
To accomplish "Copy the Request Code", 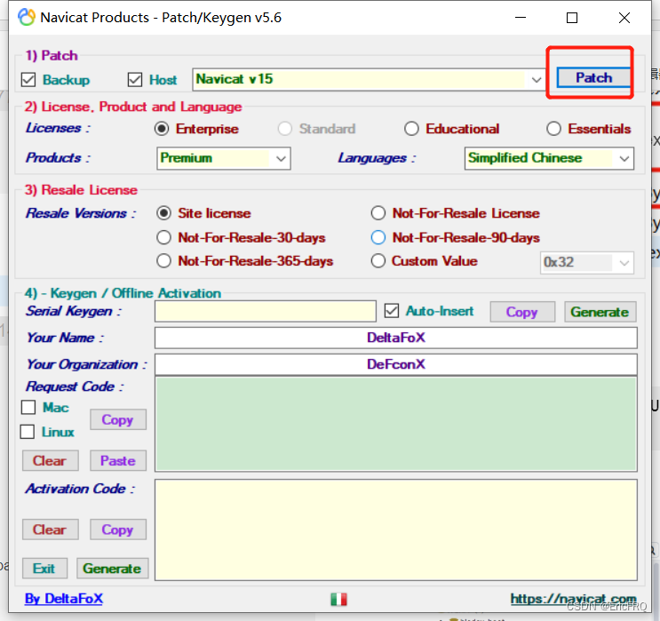I will tap(118, 419).
